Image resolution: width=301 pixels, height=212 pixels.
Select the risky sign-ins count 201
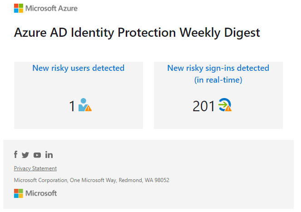coord(204,106)
